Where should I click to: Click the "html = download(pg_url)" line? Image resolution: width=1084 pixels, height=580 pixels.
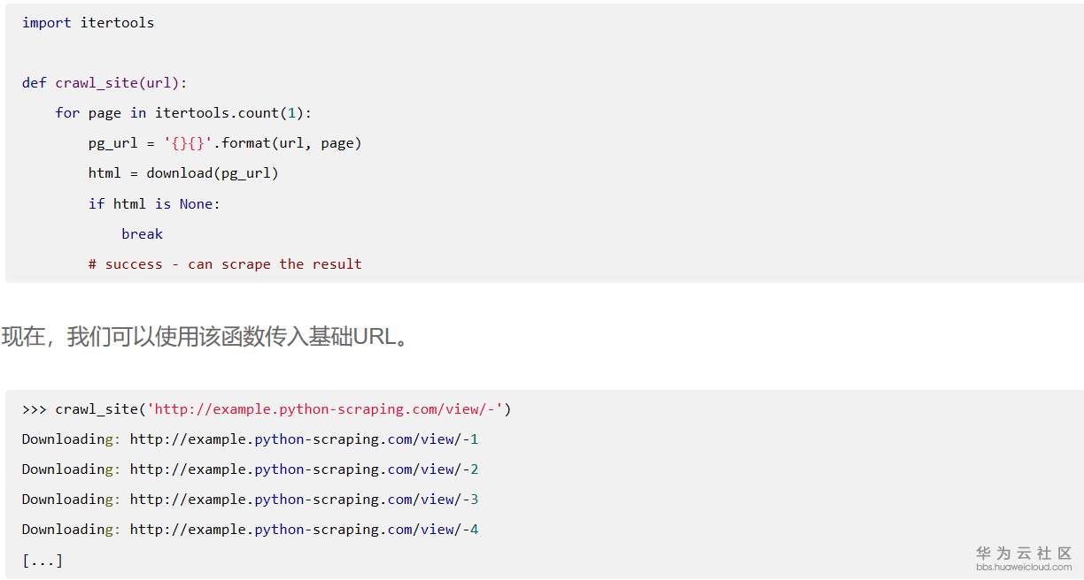[x=183, y=173]
